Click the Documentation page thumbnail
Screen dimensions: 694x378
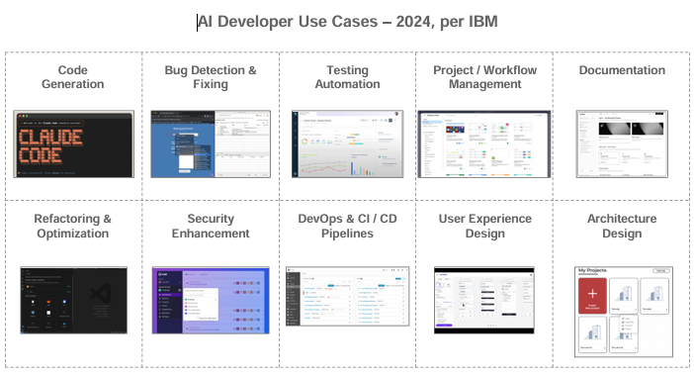[x=622, y=144]
